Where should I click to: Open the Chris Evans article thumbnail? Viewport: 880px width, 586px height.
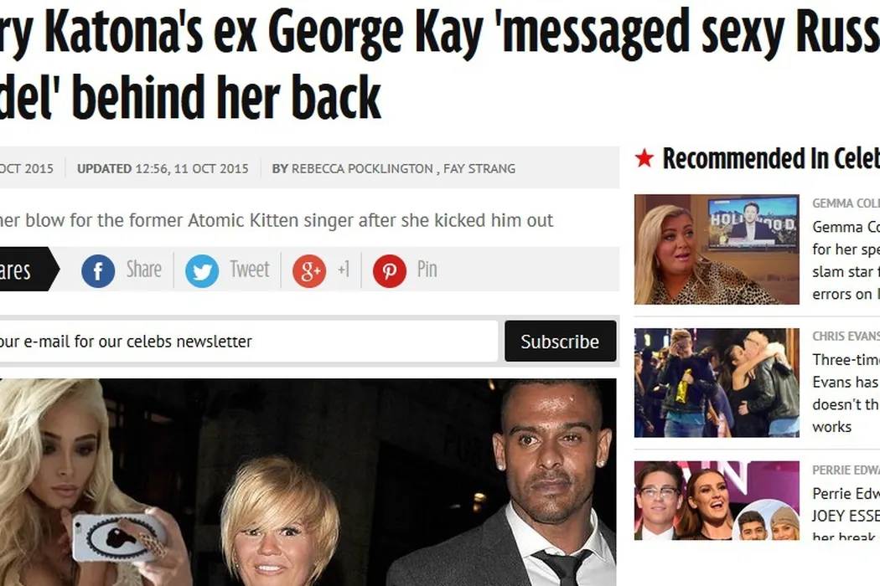(717, 383)
